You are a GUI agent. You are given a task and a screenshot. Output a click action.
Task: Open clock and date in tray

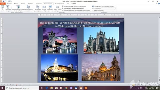point(151,88)
